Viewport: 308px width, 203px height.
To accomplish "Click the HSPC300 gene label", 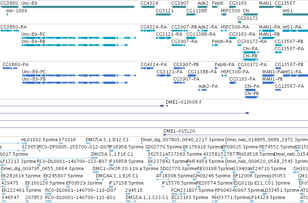I will click(231, 10).
